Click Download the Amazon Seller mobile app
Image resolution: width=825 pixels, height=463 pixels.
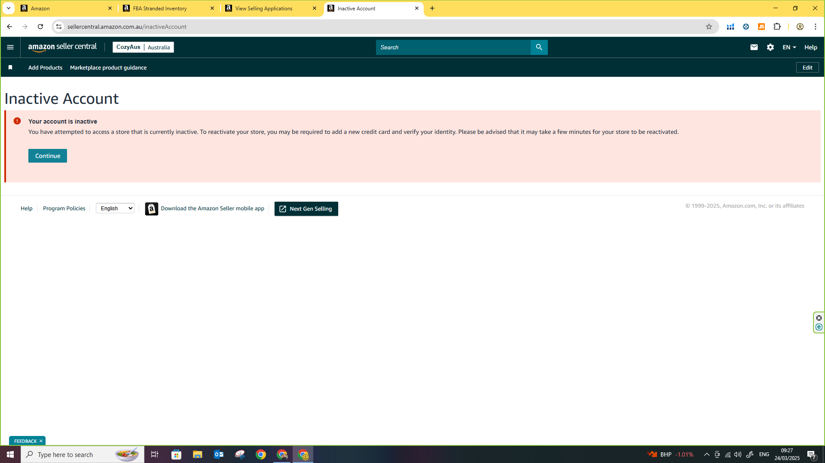pyautogui.click(x=212, y=208)
